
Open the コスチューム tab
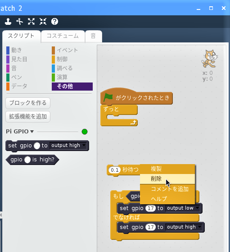click(x=63, y=36)
